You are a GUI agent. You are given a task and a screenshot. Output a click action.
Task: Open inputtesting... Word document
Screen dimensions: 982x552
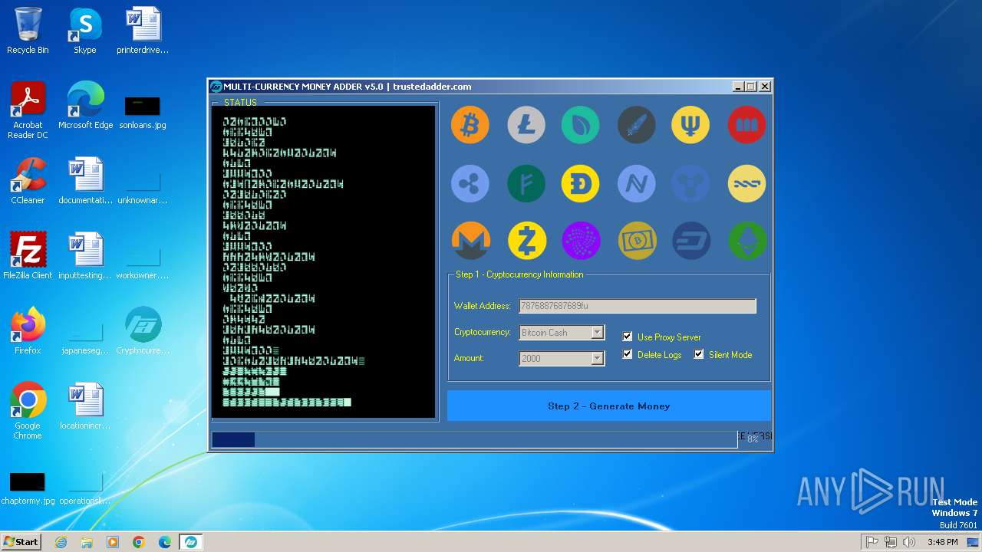click(x=85, y=256)
